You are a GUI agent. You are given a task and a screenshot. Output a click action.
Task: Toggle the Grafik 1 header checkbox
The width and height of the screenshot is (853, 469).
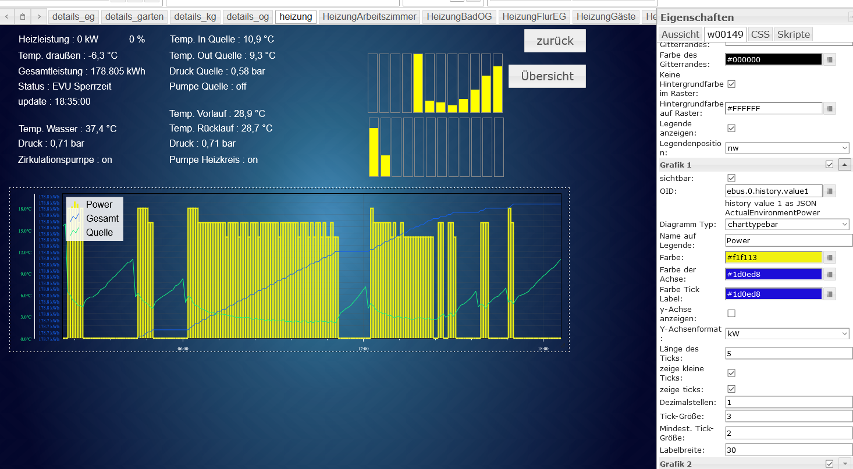pos(829,165)
